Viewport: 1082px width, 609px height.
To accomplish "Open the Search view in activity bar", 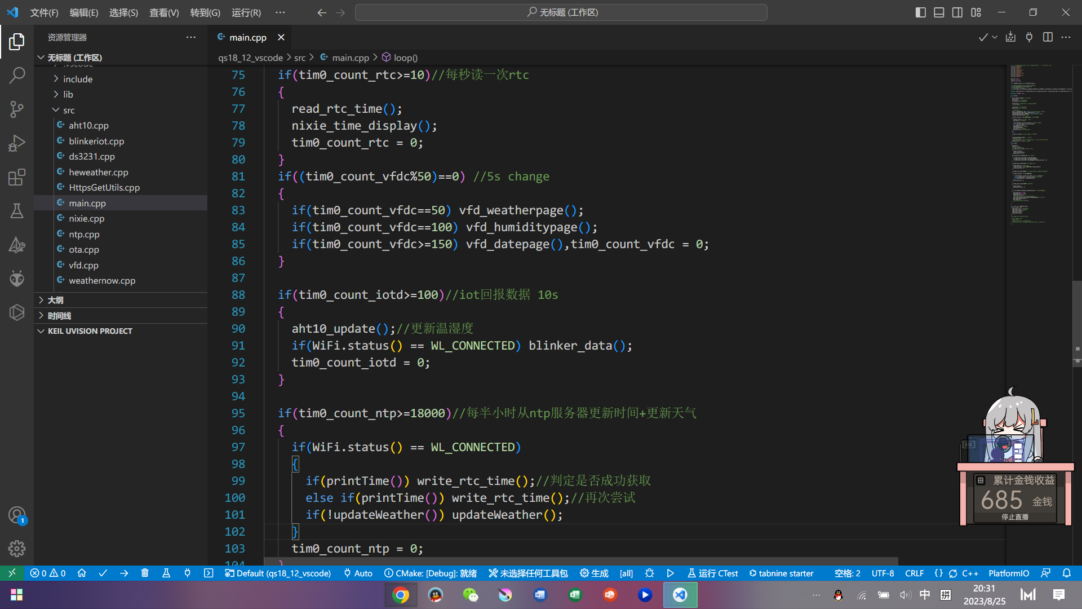I will [x=17, y=75].
